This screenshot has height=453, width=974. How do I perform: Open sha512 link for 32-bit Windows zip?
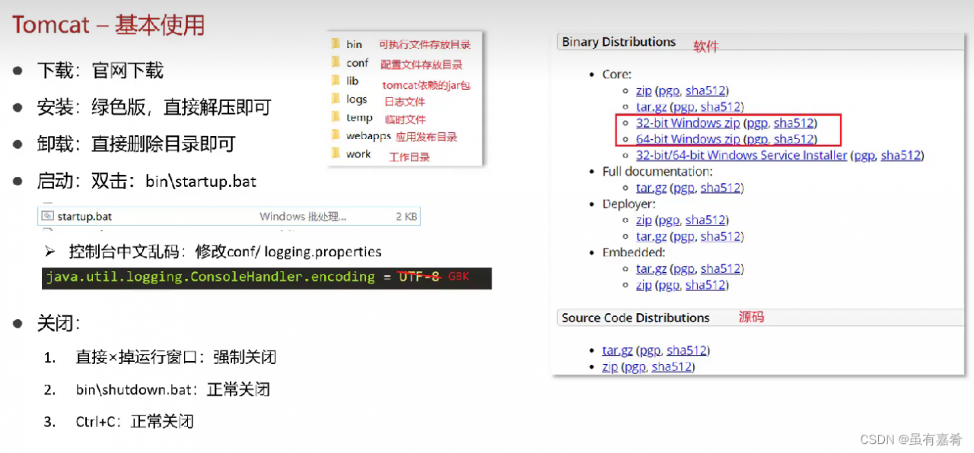pos(794,122)
